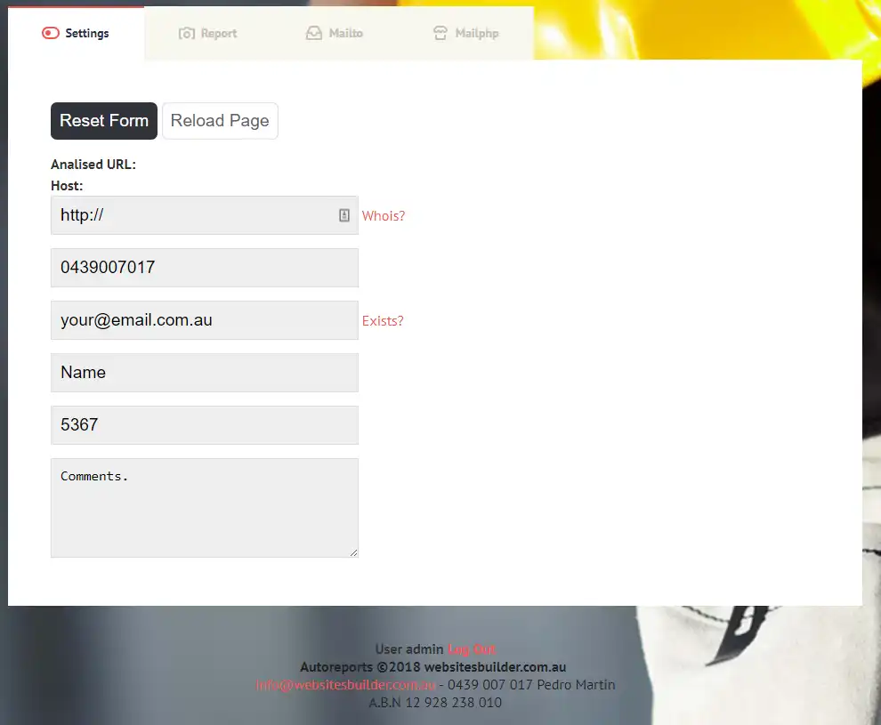The width and height of the screenshot is (881, 725).
Task: Open the Mailphp tab
Action: (x=465, y=33)
